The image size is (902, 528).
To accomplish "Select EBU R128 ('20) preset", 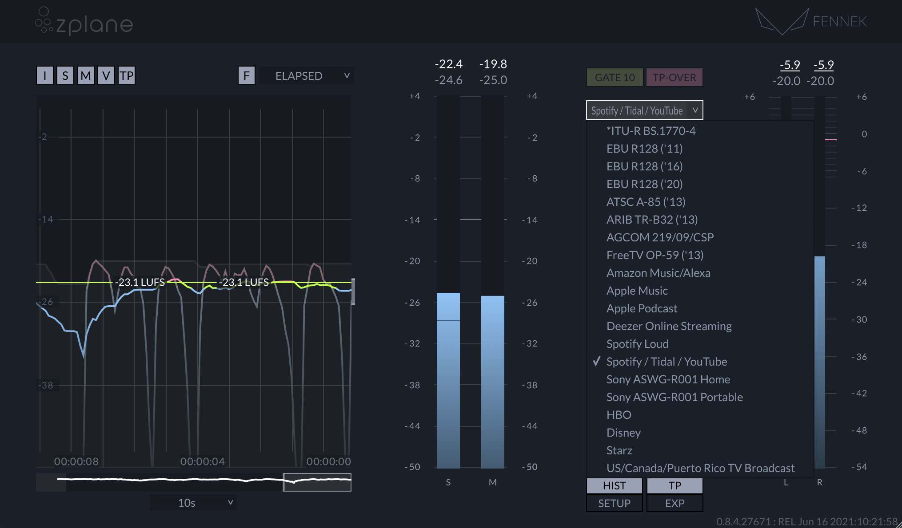I will [x=644, y=184].
